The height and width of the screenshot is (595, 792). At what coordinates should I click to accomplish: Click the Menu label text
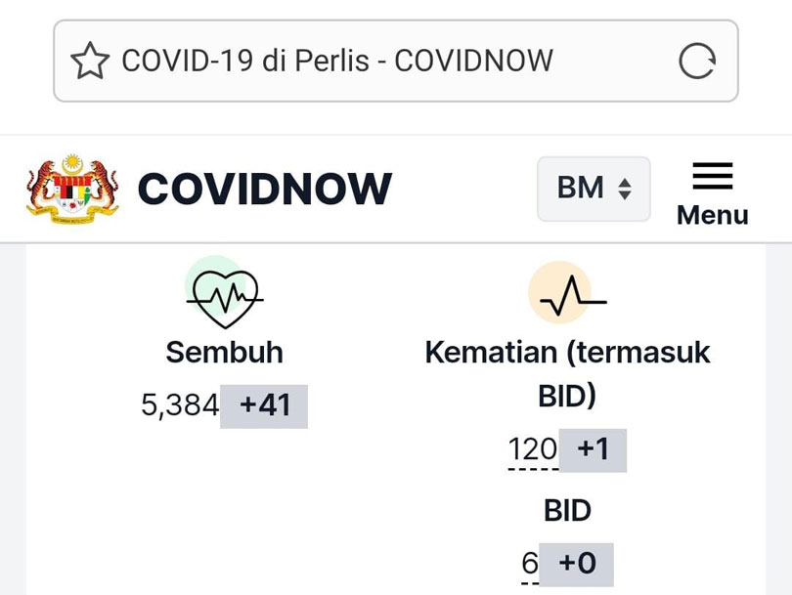click(x=712, y=215)
